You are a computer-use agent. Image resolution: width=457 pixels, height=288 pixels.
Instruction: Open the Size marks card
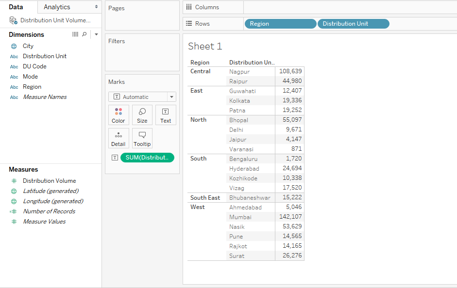pyautogui.click(x=142, y=115)
